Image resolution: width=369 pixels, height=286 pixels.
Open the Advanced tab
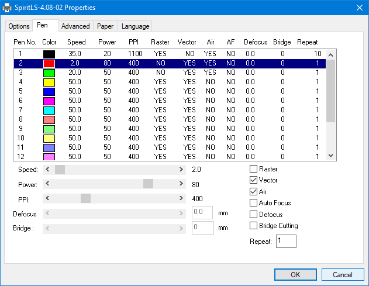pyautogui.click(x=75, y=26)
